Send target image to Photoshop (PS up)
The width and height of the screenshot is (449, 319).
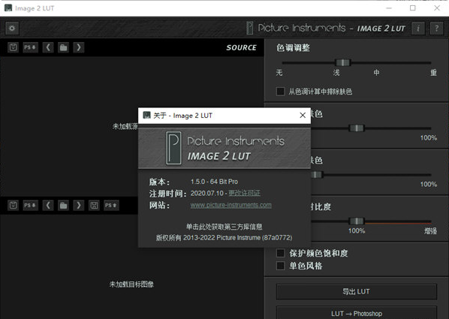pos(111,206)
